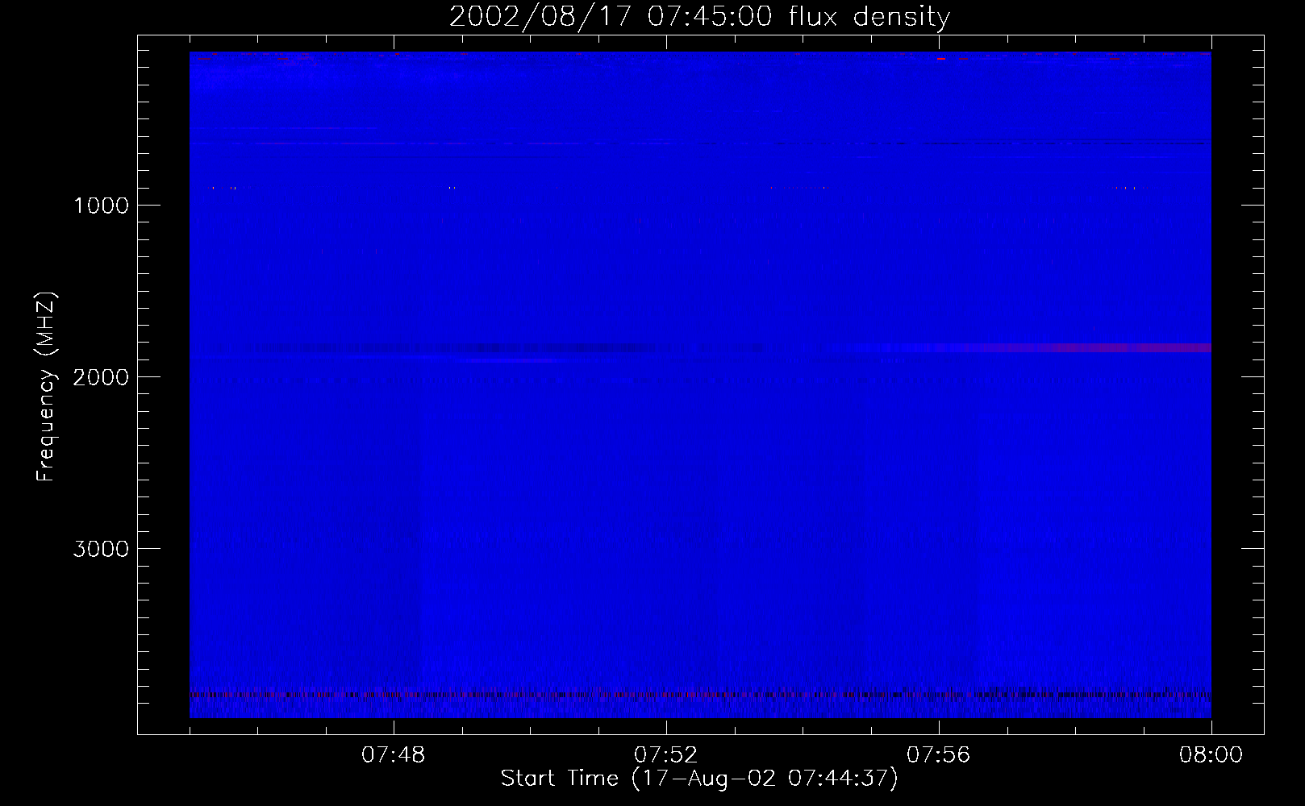
Task: Select the "3000" frequency tick label
Action: coord(101,549)
